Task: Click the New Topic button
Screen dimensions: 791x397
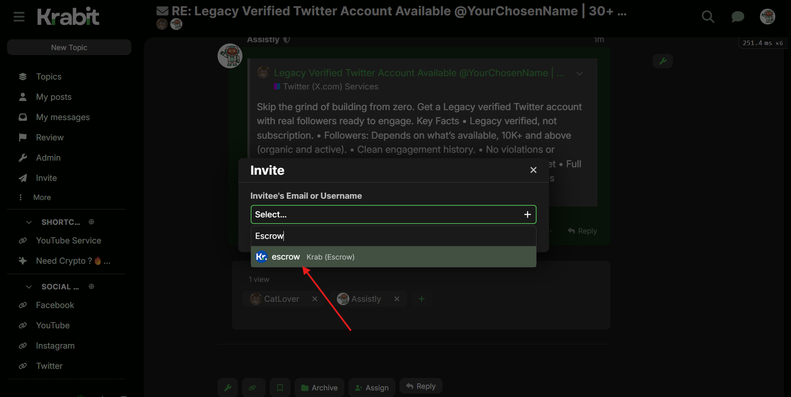Action: (x=69, y=48)
